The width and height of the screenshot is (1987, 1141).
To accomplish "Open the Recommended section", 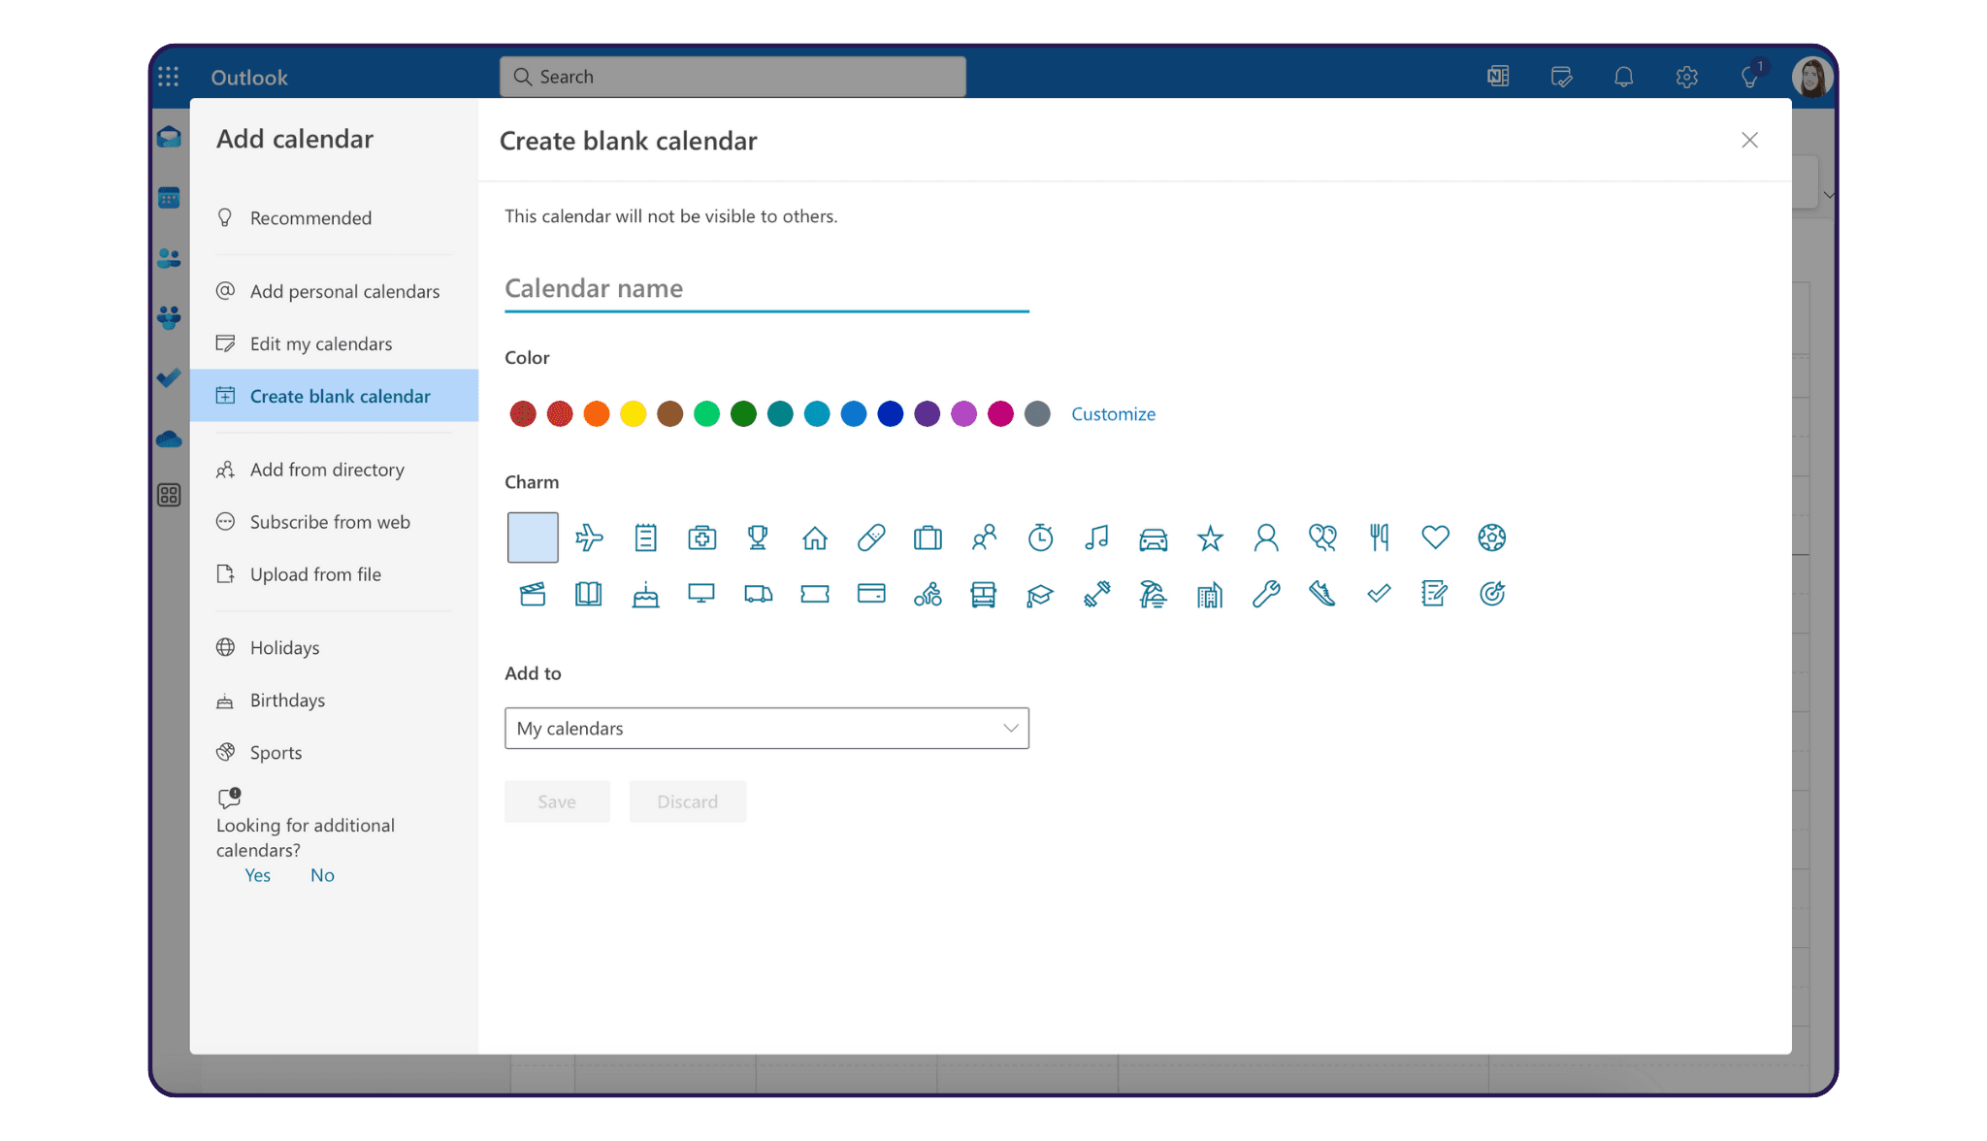I will (335, 218).
